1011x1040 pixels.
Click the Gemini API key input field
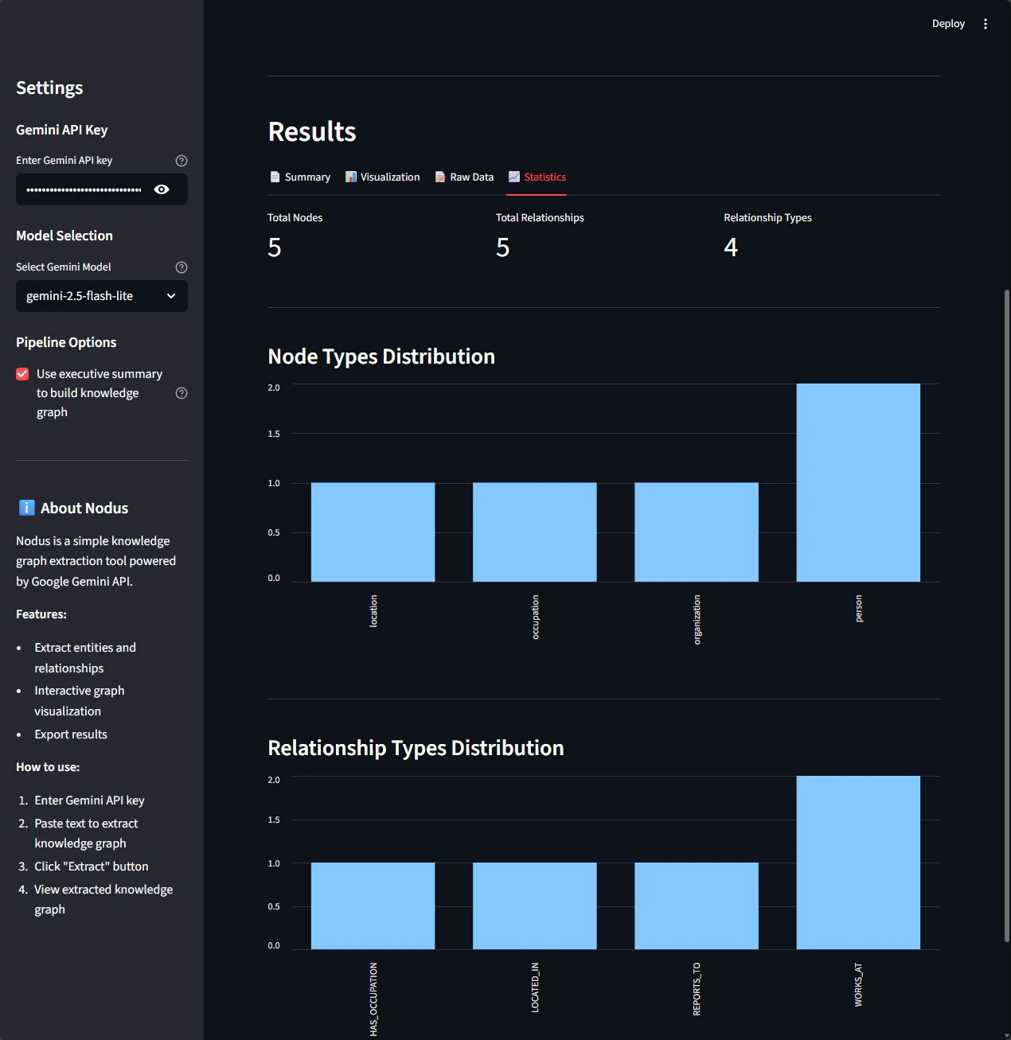(x=88, y=189)
